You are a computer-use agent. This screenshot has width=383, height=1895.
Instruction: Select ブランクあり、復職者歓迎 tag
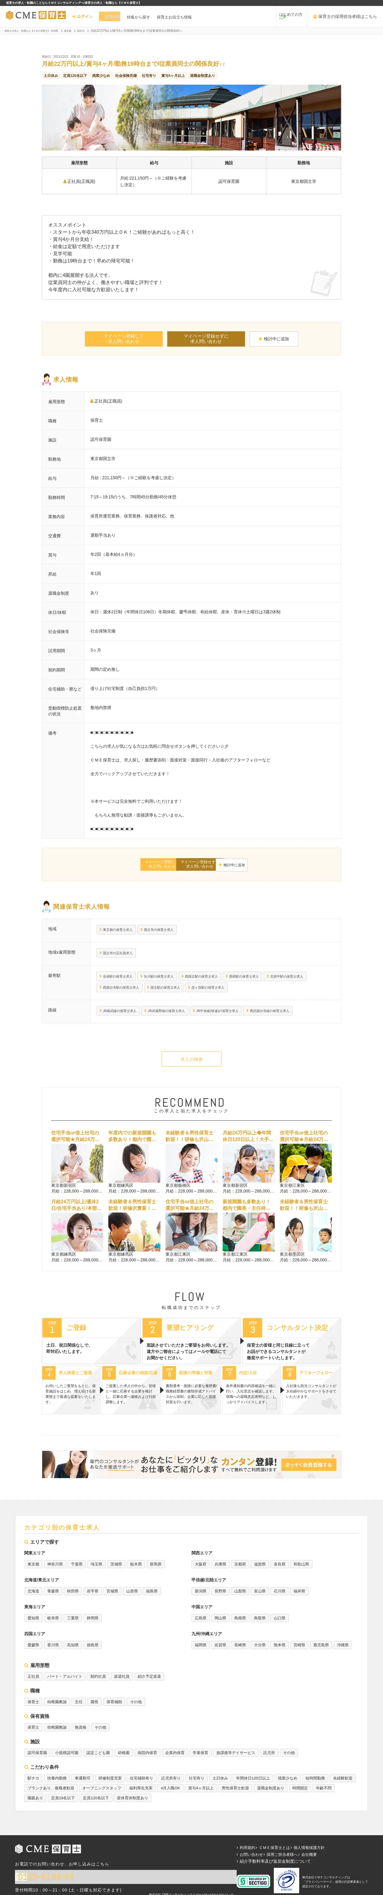[x=51, y=1788]
